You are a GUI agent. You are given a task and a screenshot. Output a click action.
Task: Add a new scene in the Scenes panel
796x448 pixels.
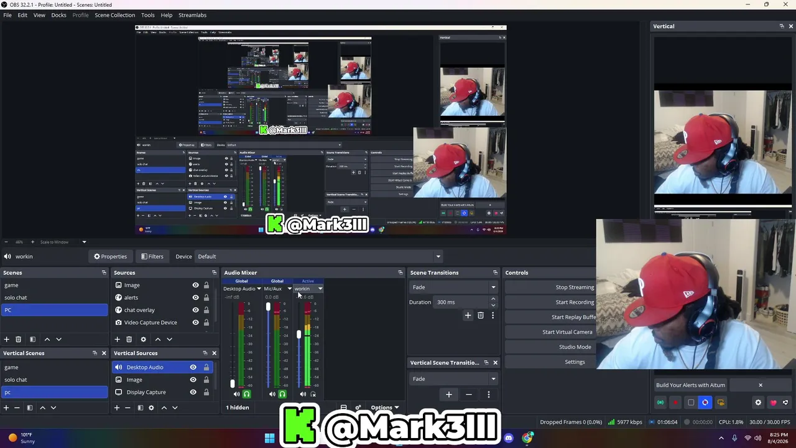point(6,339)
